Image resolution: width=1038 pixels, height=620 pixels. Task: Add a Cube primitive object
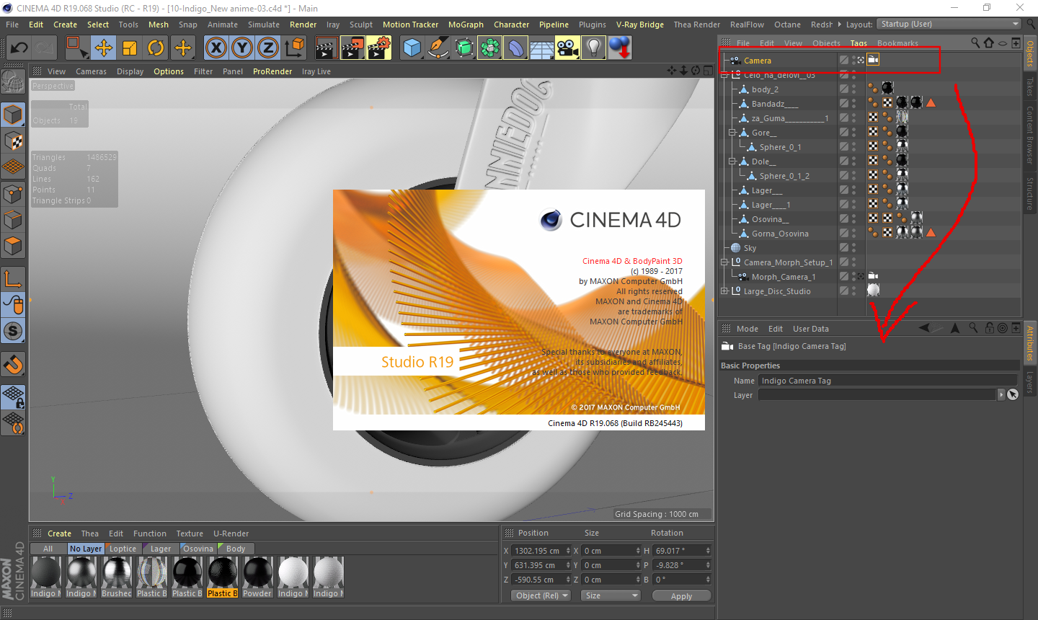click(412, 48)
